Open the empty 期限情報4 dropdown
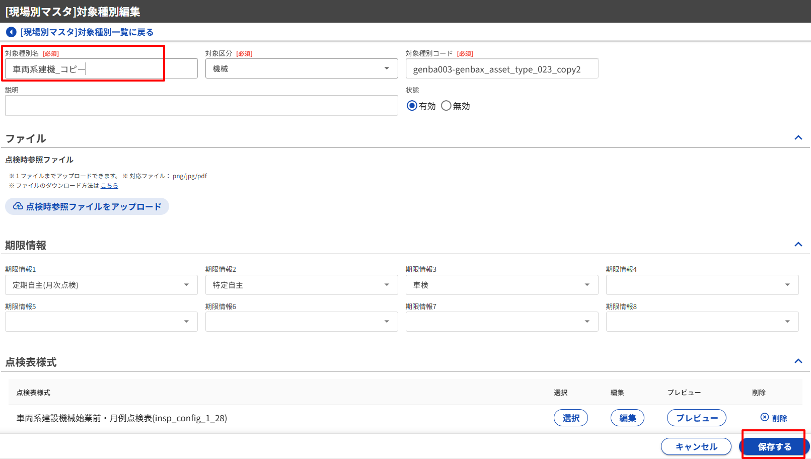 (702, 285)
